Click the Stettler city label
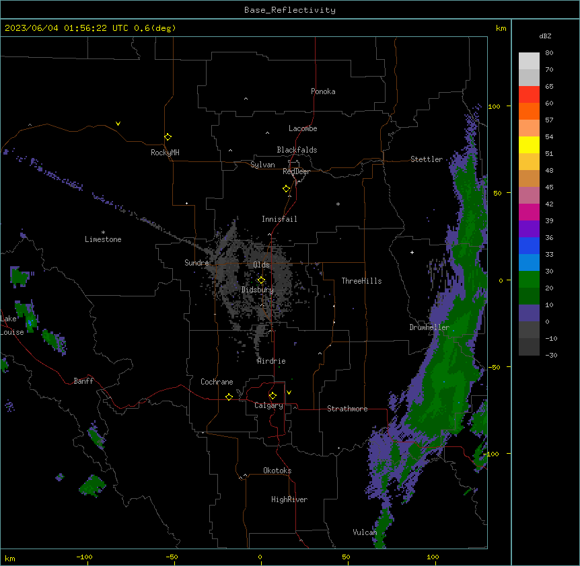The height and width of the screenshot is (566, 580). pyautogui.click(x=427, y=159)
